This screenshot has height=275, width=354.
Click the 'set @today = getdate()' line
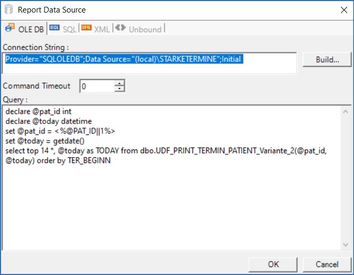point(44,141)
